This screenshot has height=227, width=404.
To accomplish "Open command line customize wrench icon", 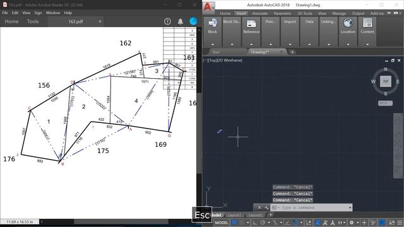I will click(x=266, y=207).
